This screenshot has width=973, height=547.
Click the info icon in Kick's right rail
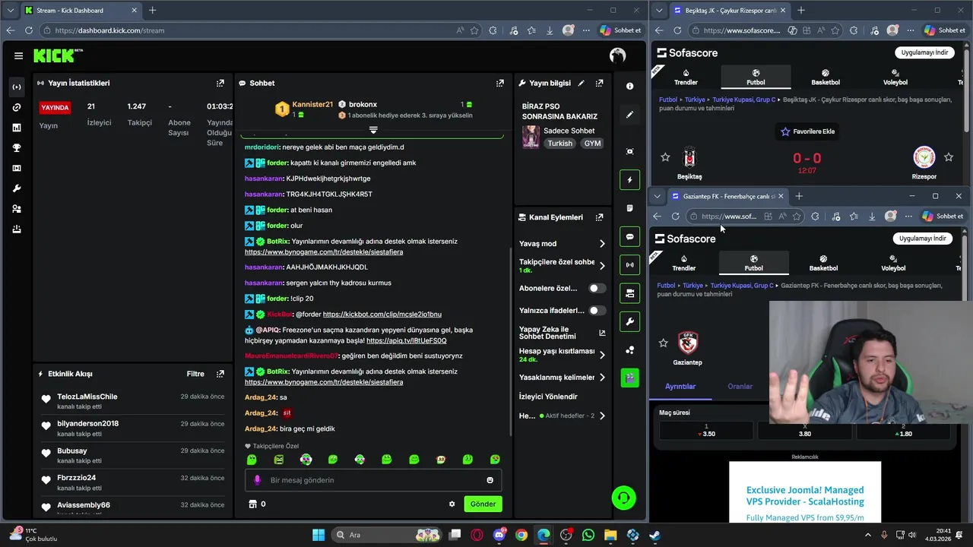[x=629, y=87]
